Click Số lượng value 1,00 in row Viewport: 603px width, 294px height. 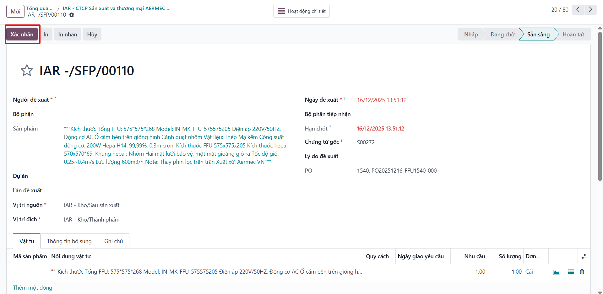tap(516, 272)
